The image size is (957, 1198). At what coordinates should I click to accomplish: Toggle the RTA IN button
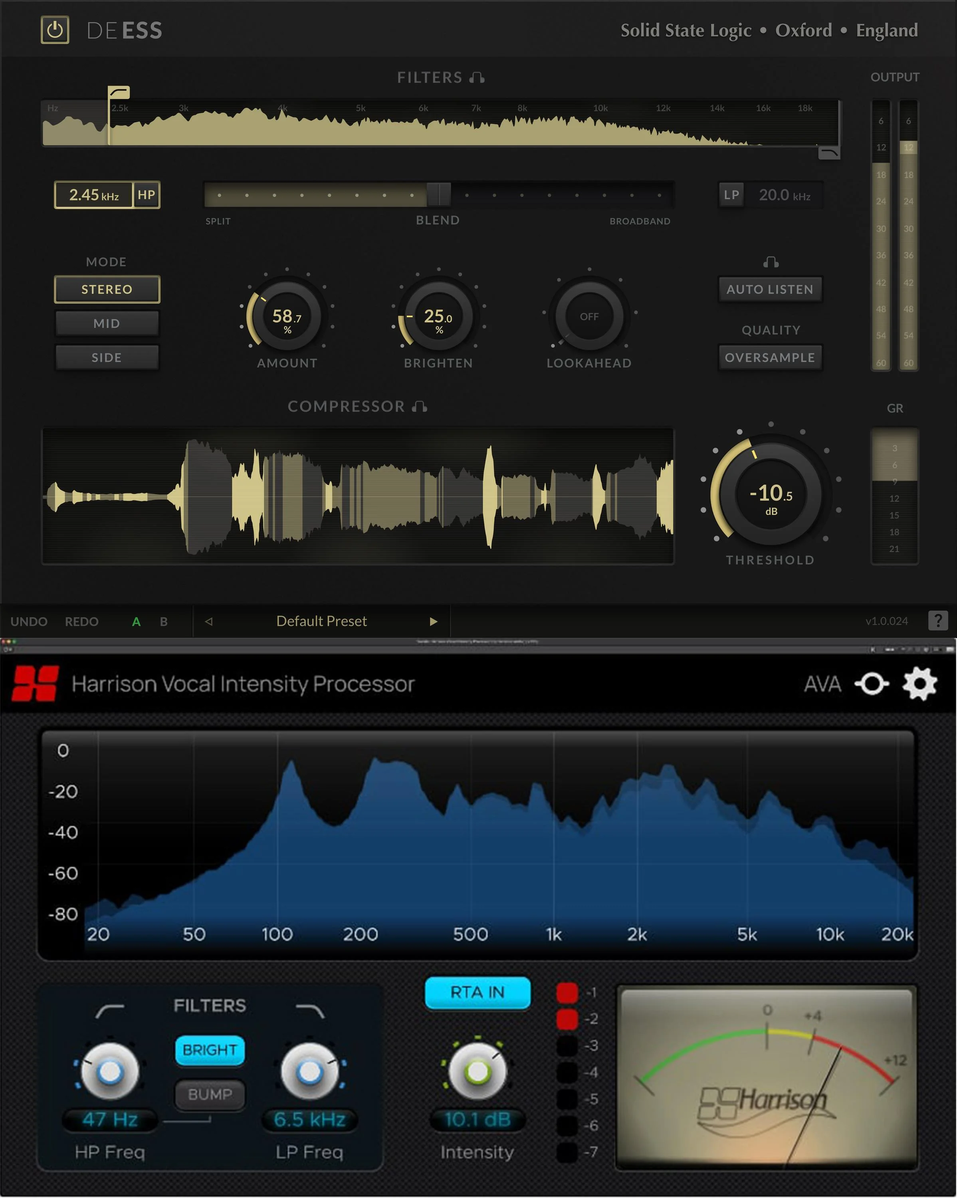coord(477,992)
